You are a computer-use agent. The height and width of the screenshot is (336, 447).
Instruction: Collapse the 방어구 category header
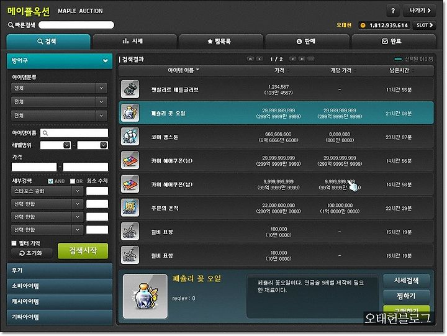coord(60,60)
